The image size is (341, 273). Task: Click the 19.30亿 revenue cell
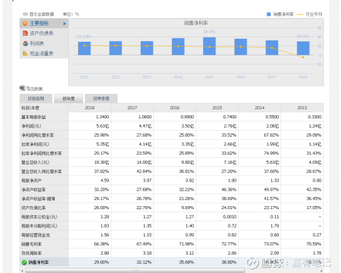(90, 163)
